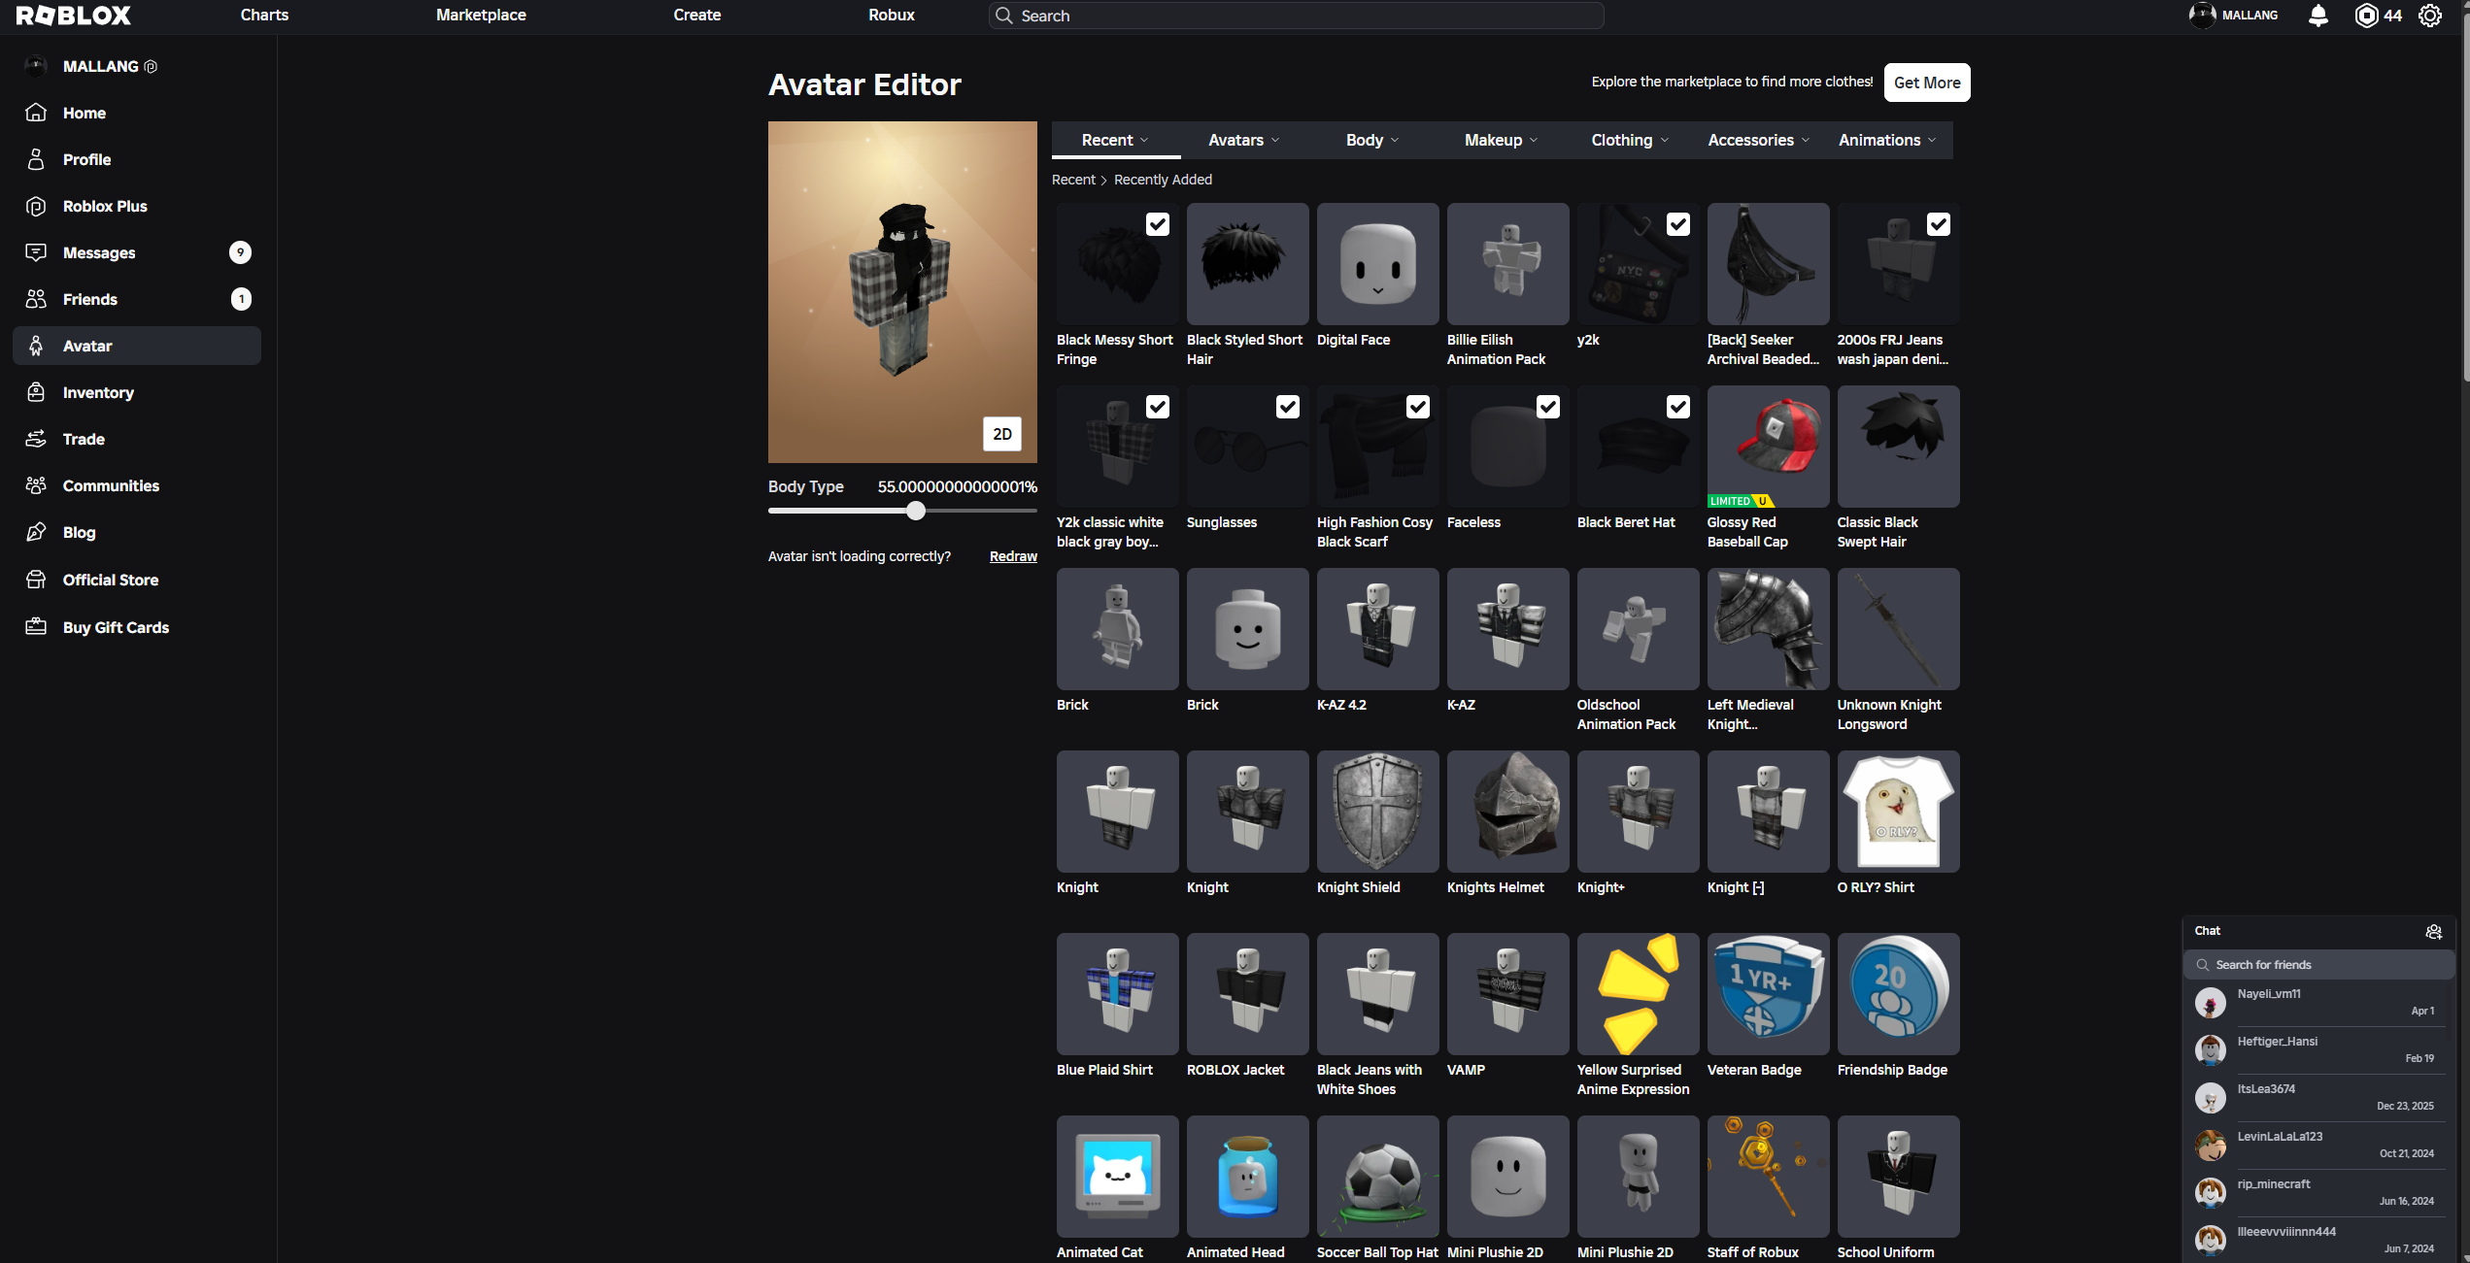Uncheck the Sunglasses item
2470x1263 pixels.
pos(1288,407)
